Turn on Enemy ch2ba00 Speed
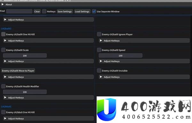Viewport: 192px width, 123px height. click(99, 50)
